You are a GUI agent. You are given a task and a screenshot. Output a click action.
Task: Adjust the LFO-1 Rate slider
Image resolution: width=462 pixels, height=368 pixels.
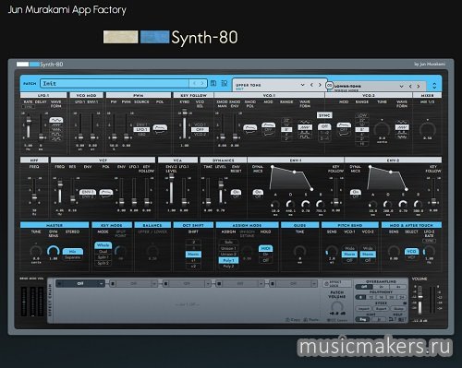29,126
